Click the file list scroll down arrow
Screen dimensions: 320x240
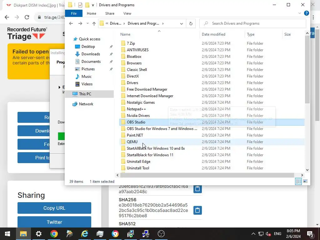tap(307, 170)
